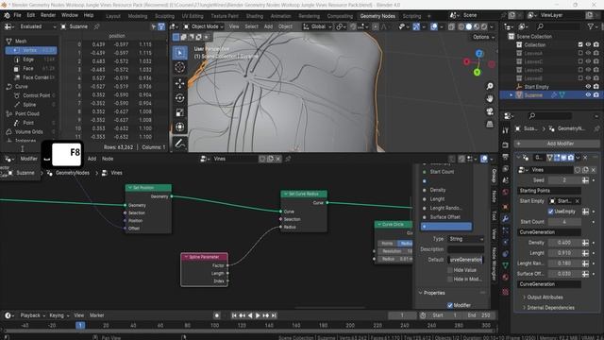Switch to the Shading workspace tab
This screenshot has height=340, width=604.
coord(255,16)
